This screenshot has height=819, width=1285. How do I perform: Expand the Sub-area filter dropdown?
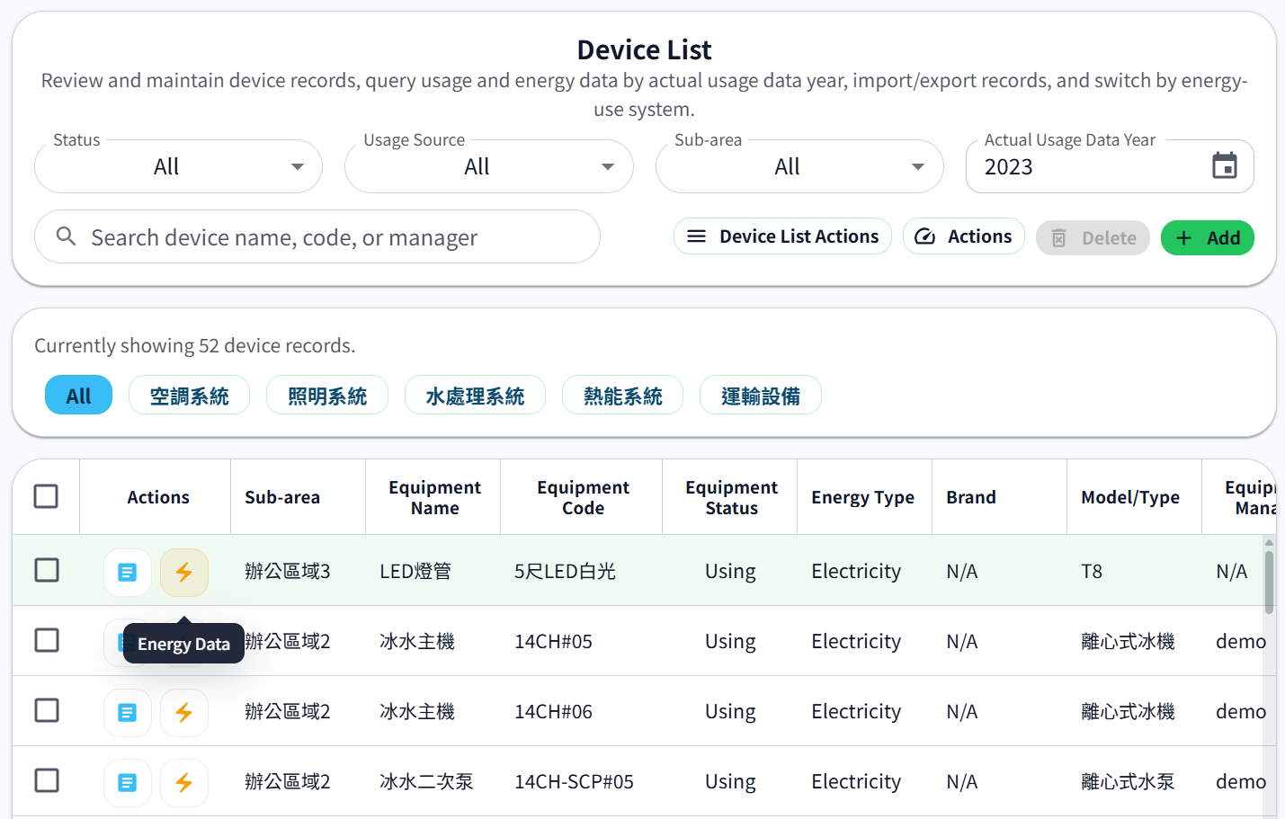point(799,166)
